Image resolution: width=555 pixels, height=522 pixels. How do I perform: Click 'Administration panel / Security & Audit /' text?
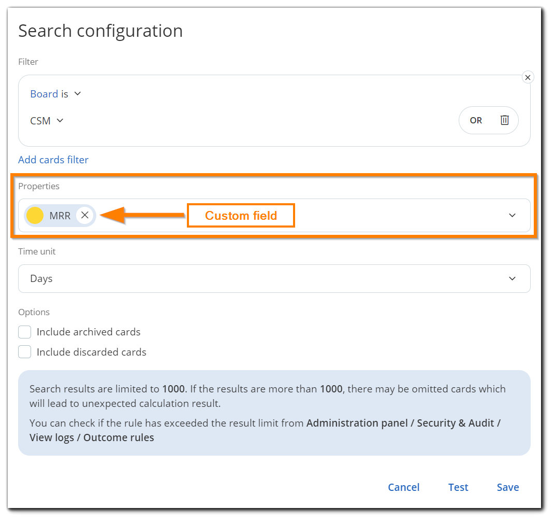(x=403, y=423)
